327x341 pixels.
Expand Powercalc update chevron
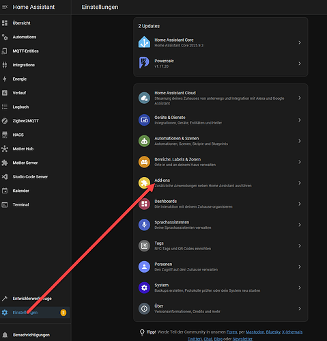click(300, 64)
